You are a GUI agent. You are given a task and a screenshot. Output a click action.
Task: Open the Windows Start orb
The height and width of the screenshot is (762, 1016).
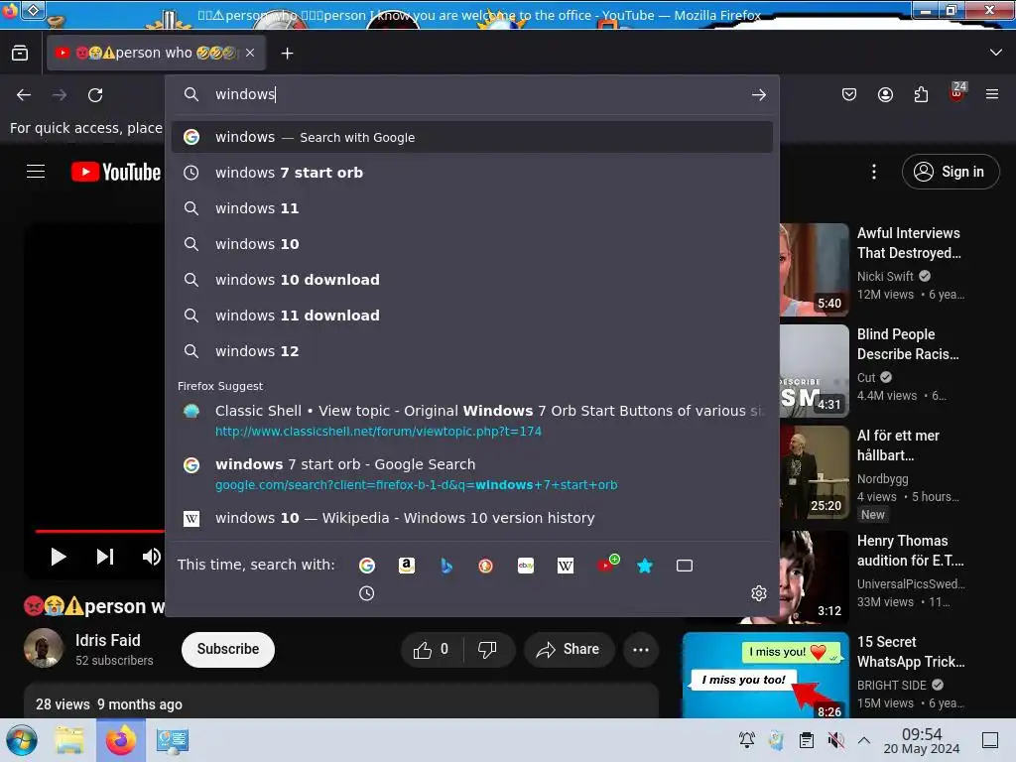22,740
